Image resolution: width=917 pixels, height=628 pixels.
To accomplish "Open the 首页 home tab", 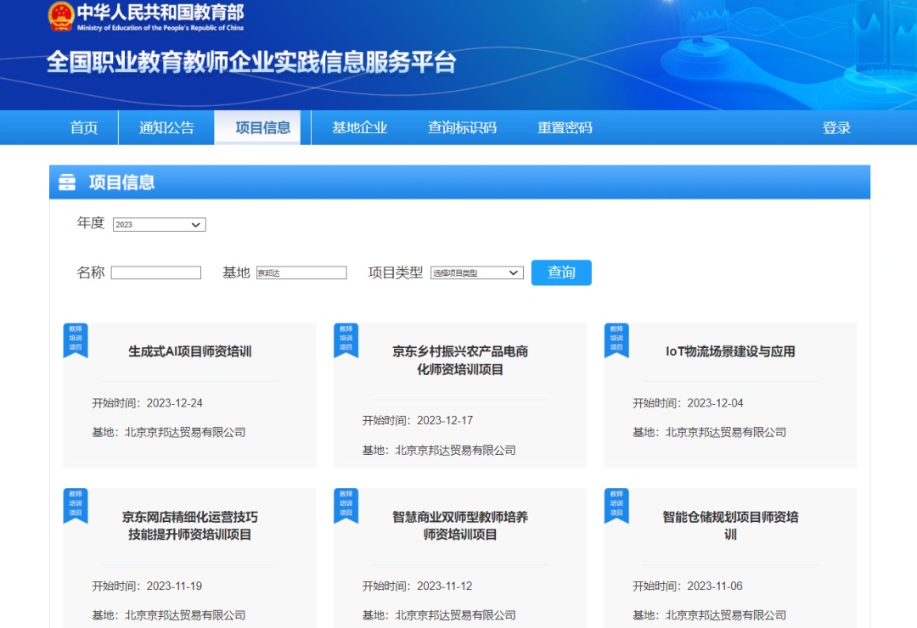I will [x=84, y=128].
